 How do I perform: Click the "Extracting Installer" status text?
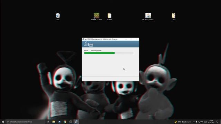point(96,51)
